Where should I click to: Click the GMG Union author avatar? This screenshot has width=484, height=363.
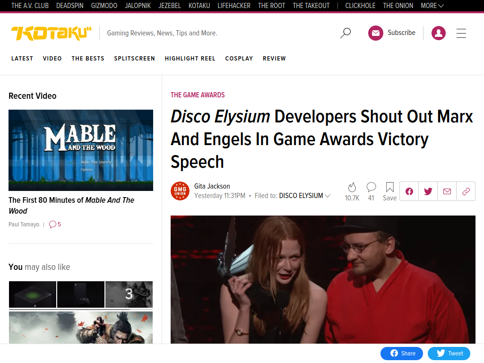[x=180, y=191]
